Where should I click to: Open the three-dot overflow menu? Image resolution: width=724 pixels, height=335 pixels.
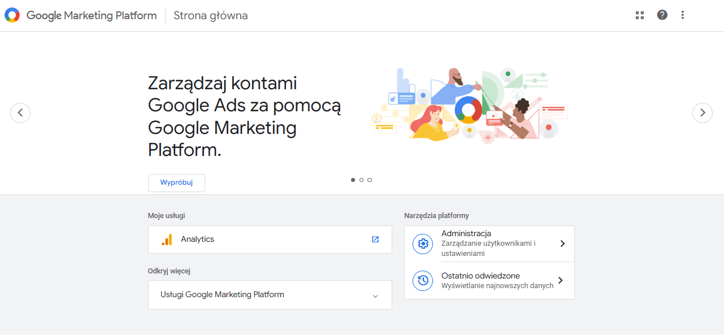[x=683, y=15]
